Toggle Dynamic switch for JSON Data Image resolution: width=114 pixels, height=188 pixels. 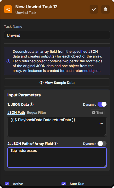coord(102,104)
